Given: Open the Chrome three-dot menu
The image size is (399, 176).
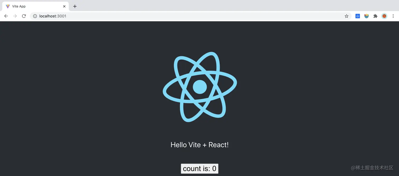Looking at the screenshot, I should pos(393,16).
